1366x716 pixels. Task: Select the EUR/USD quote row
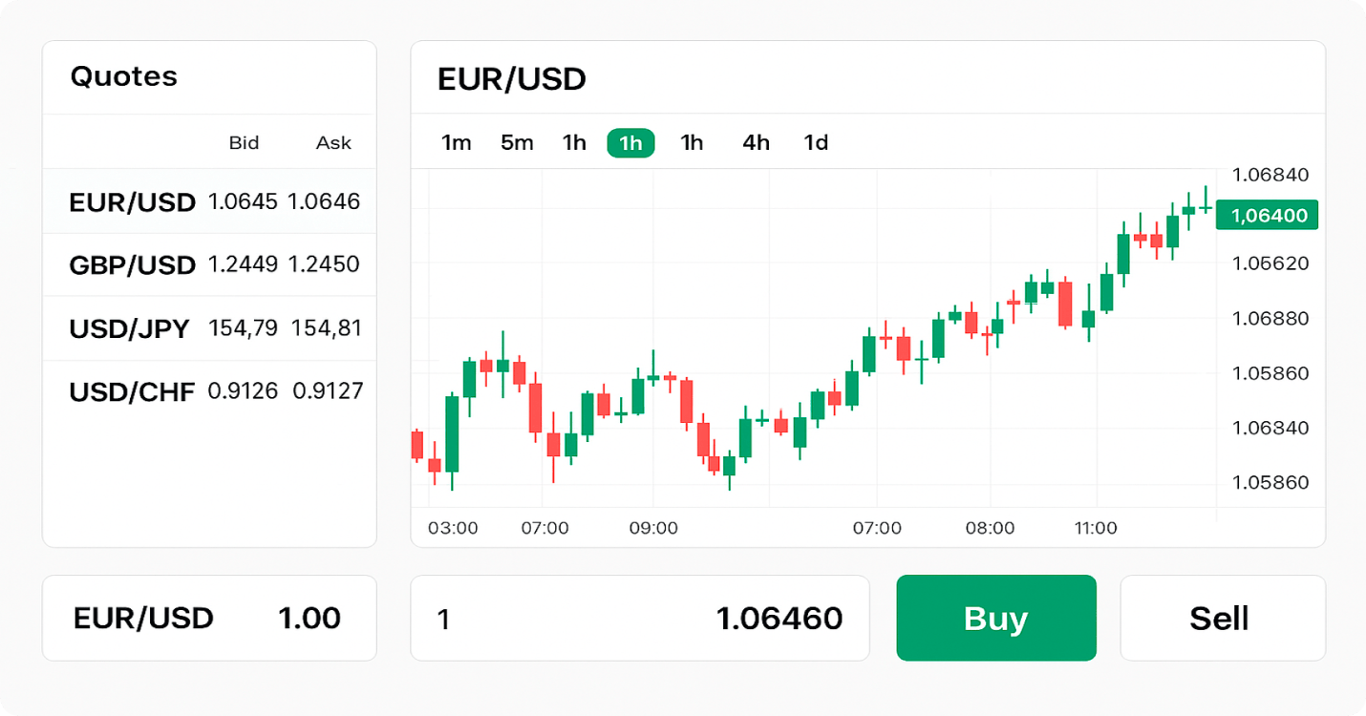(x=209, y=201)
